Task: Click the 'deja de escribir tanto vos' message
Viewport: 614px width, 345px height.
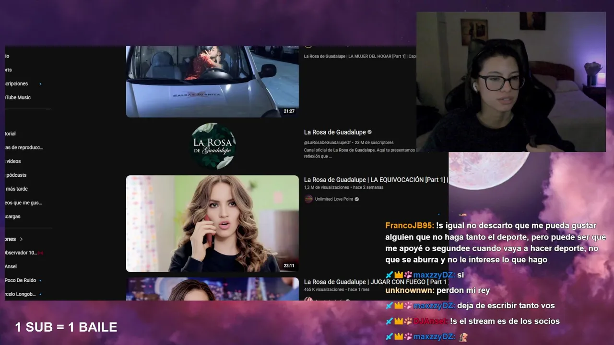Action: tap(506, 306)
